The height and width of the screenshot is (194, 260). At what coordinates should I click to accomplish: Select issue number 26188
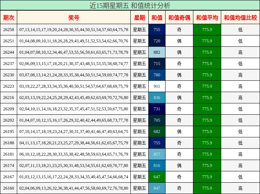point(9,143)
